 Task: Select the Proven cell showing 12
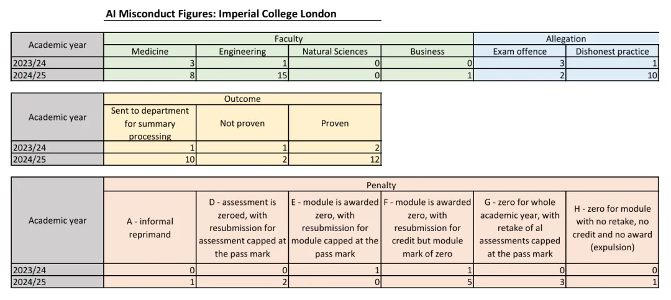pos(335,160)
